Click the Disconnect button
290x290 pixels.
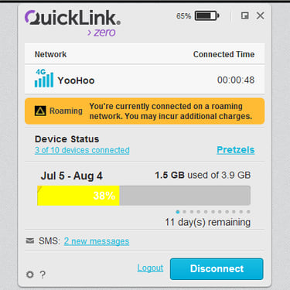(217, 269)
